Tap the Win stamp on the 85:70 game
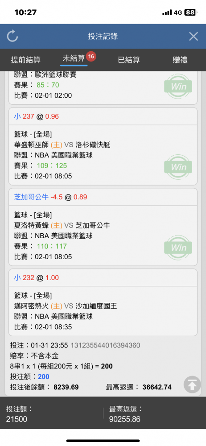 [x=178, y=87]
